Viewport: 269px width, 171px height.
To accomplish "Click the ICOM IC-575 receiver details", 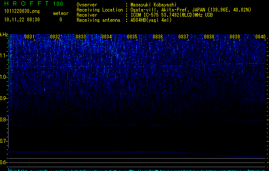I will [x=171, y=15].
